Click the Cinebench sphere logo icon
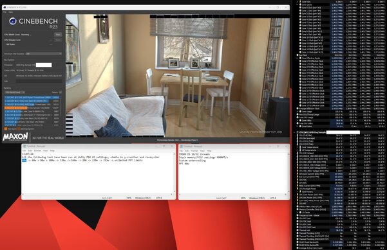 (13, 21)
